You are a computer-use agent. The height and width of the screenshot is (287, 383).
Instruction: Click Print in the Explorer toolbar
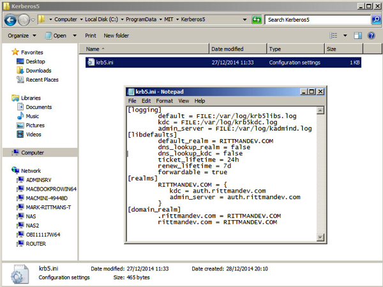91,36
